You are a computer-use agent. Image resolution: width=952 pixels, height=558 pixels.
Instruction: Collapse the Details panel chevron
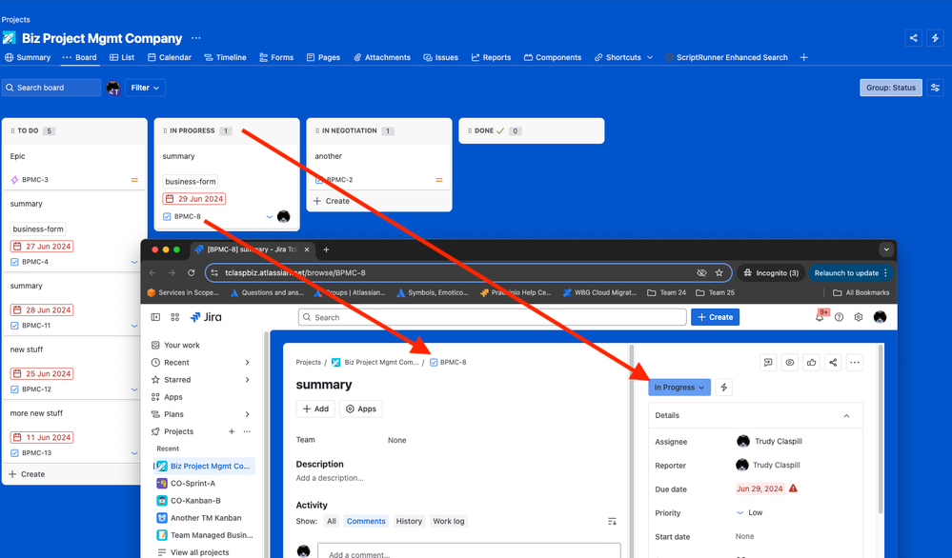tap(846, 415)
